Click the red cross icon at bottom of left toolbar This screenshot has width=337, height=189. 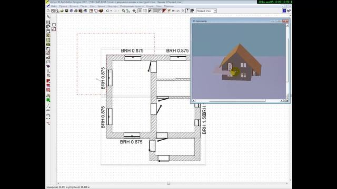coord(48,123)
